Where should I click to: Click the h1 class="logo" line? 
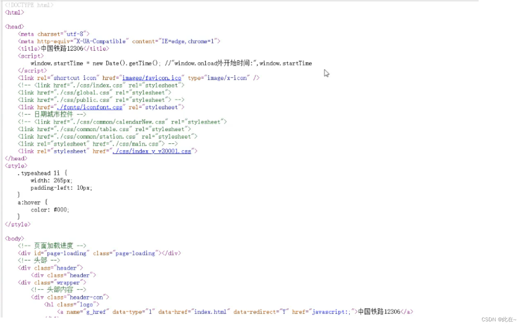[72, 304]
